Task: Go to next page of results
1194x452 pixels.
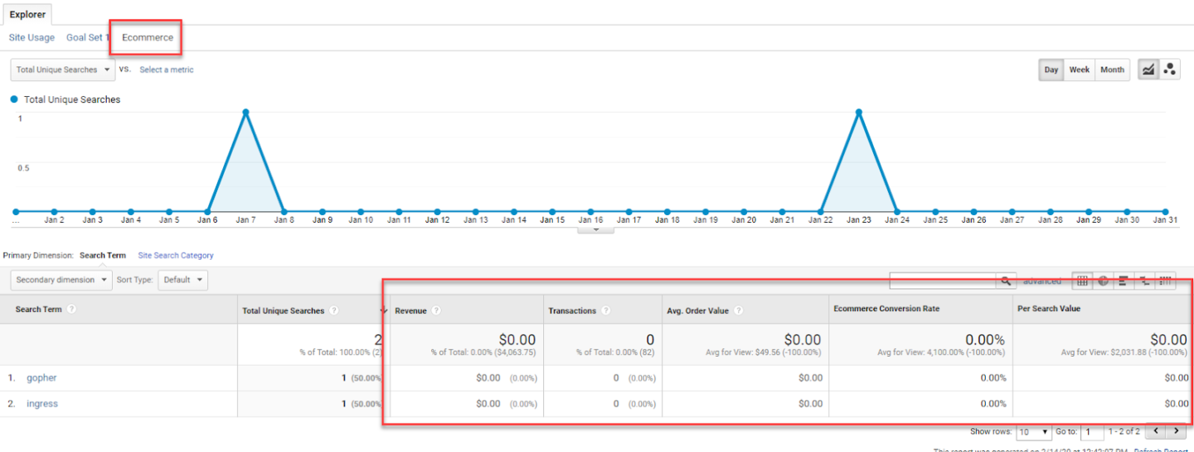Action: pyautogui.click(x=1176, y=431)
